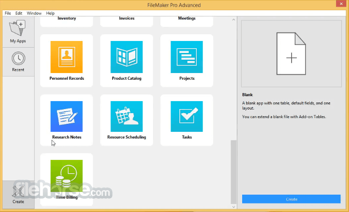Click the Blank heading in details panel

coord(248,94)
